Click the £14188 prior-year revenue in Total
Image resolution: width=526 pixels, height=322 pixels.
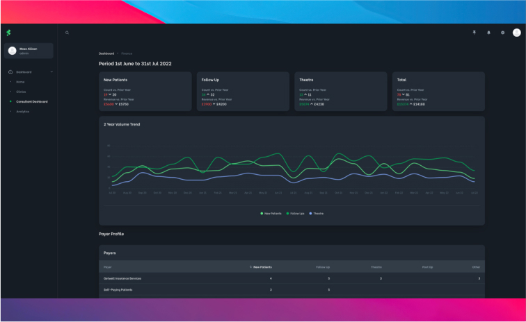click(419, 104)
